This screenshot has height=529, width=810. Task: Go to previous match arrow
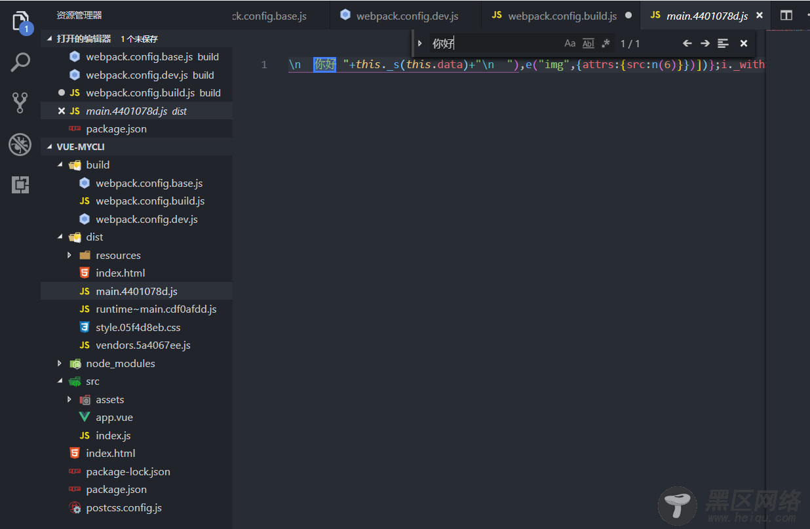click(687, 43)
